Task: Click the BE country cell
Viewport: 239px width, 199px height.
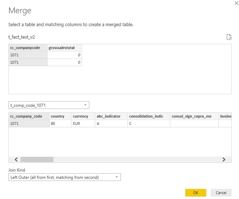Action: pyautogui.click(x=60, y=124)
